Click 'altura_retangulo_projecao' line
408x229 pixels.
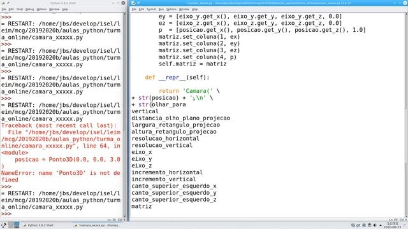coord(174,132)
